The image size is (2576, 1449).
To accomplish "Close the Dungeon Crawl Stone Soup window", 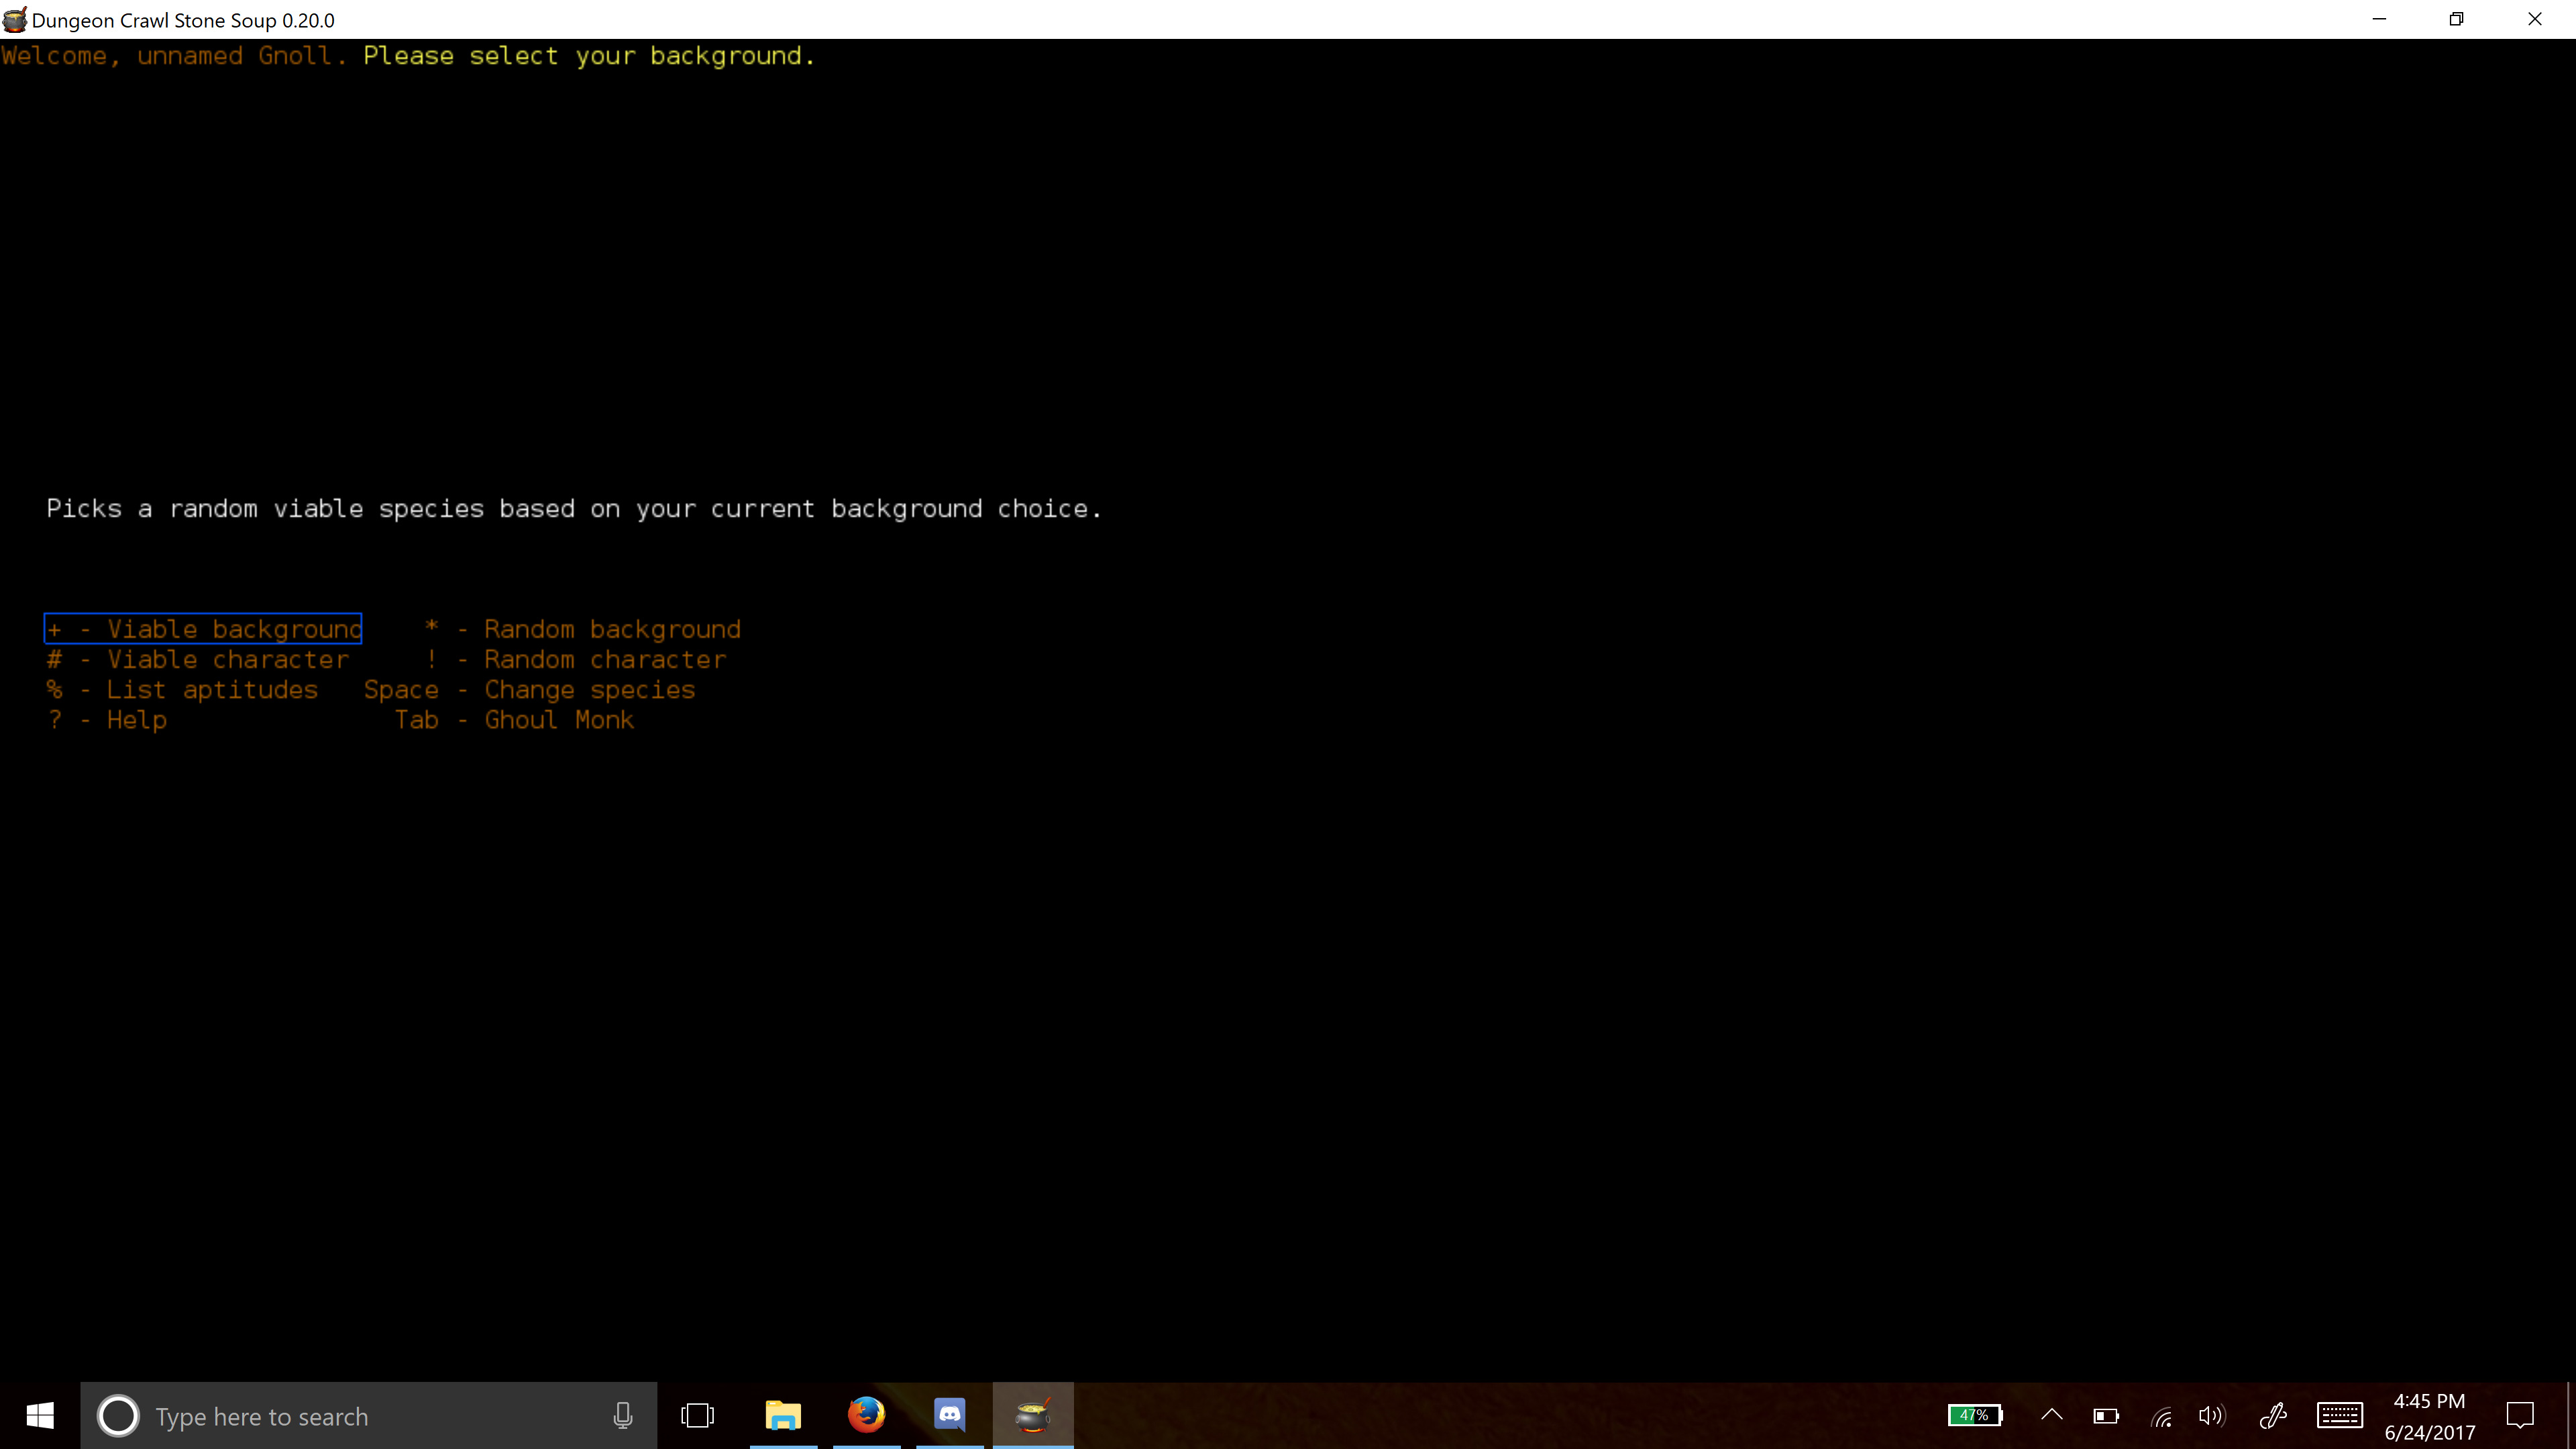I will click(x=2535, y=19).
